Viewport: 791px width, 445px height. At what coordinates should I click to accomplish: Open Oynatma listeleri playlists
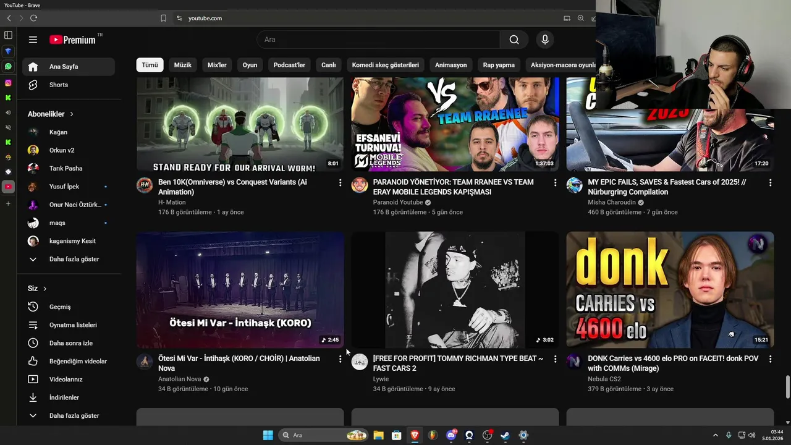[68, 324]
